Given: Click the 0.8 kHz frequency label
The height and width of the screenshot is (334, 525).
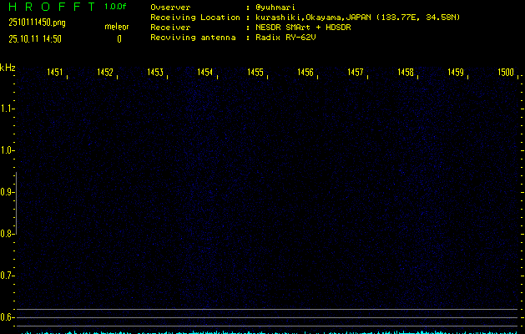Looking at the screenshot, I should coord(6,234).
